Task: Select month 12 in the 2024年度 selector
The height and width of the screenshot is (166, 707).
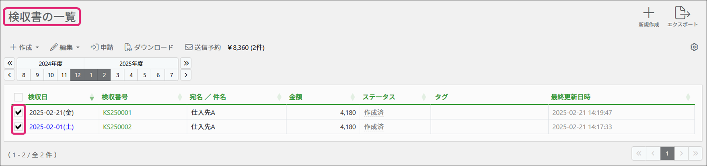Action: 77,75
